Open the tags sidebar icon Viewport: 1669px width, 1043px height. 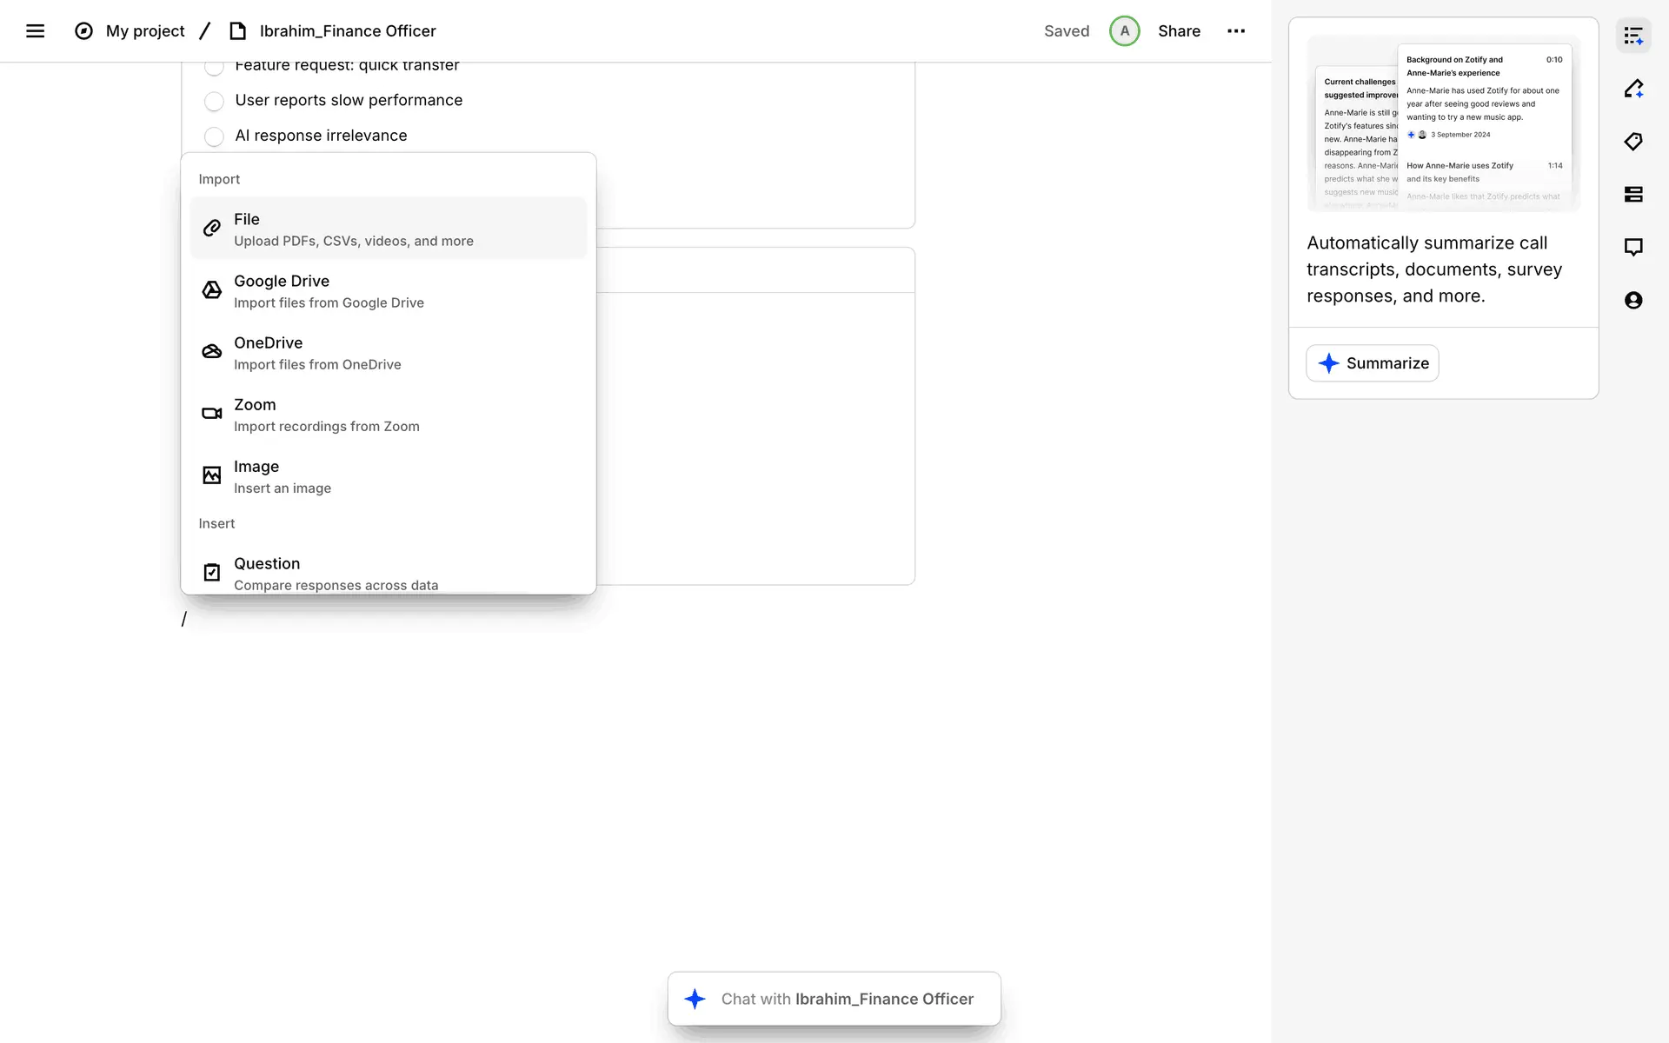click(1633, 142)
